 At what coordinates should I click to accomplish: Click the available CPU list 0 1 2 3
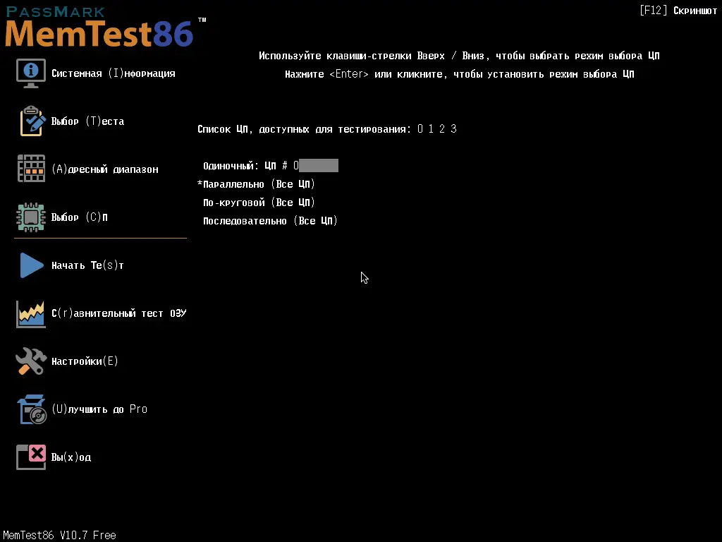pos(437,128)
